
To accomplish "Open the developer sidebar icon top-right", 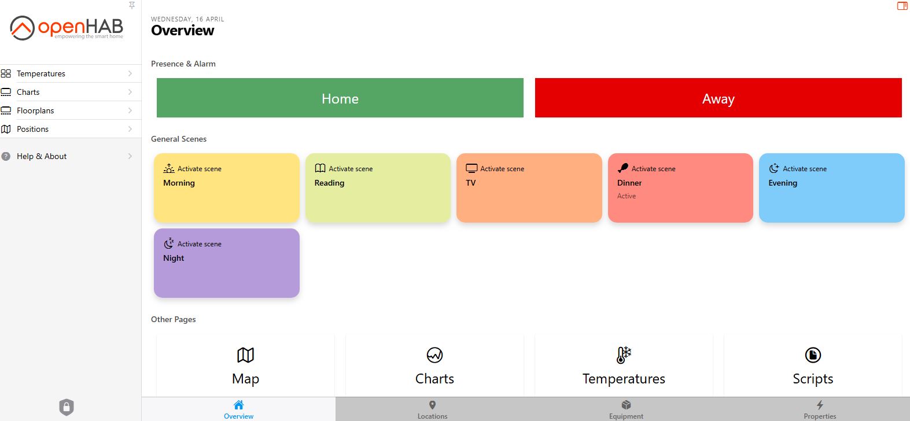I will pyautogui.click(x=902, y=6).
